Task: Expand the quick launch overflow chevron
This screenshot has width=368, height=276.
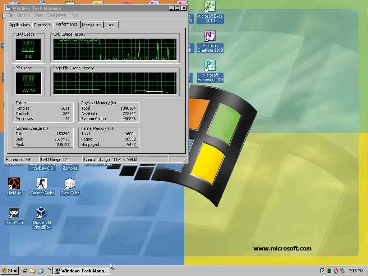Action: 49,270
